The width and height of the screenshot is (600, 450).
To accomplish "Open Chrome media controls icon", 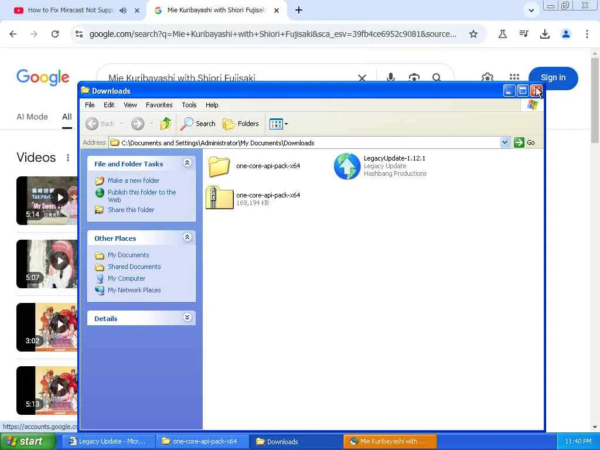I will (524, 34).
